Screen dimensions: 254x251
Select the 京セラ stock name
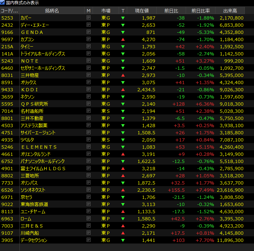pyautogui.click(x=26, y=197)
